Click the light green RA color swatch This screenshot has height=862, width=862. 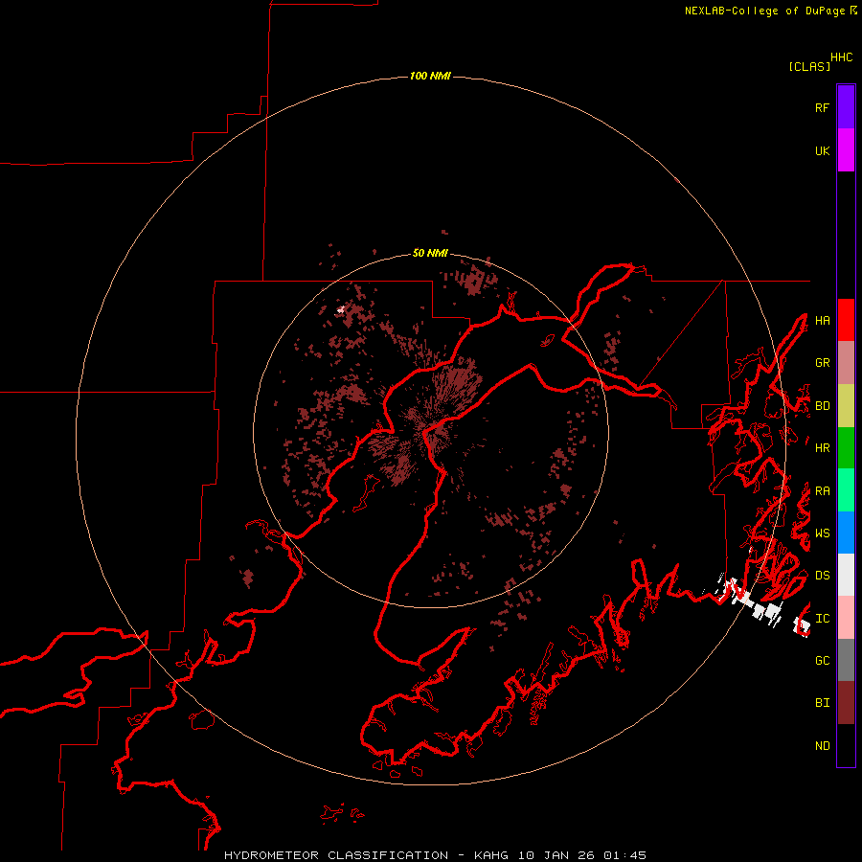(846, 490)
